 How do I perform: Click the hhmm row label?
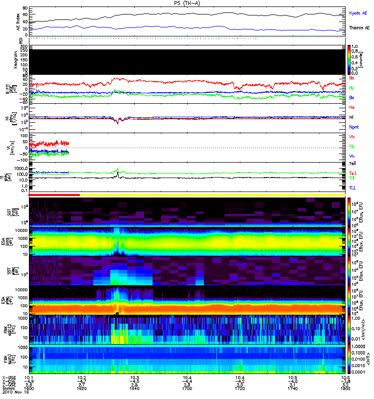pos(8,389)
